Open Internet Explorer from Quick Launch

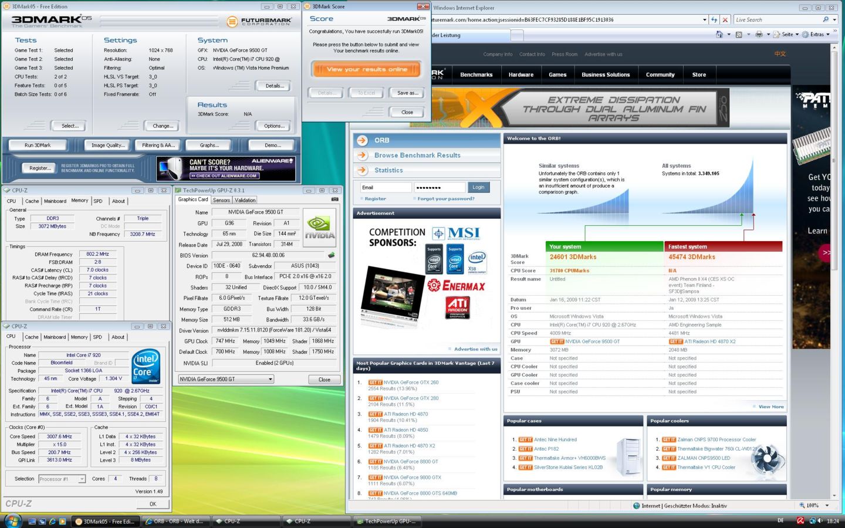52,521
